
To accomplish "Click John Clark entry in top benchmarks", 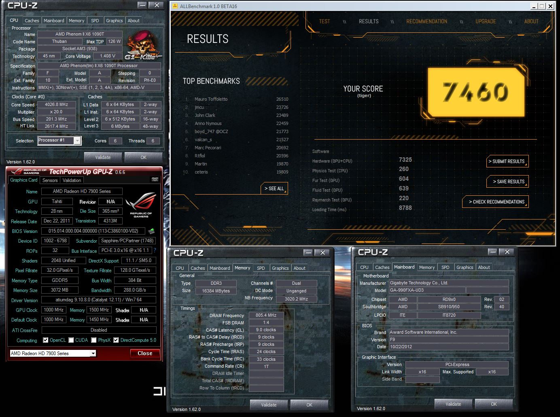I will (x=205, y=115).
